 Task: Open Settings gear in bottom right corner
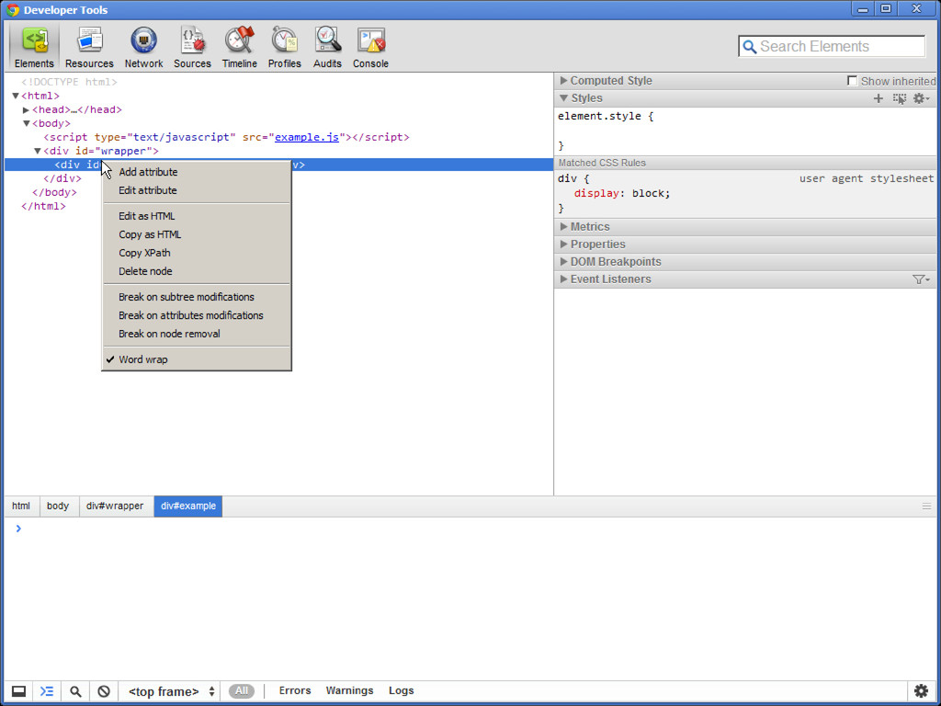[x=921, y=691]
